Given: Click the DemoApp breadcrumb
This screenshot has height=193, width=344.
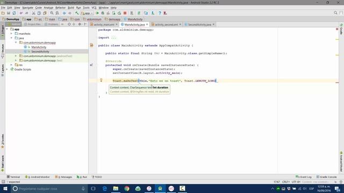Looking at the screenshot, I should click(11, 19).
